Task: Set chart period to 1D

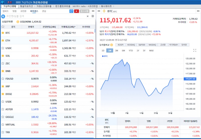Action: tap(103, 51)
